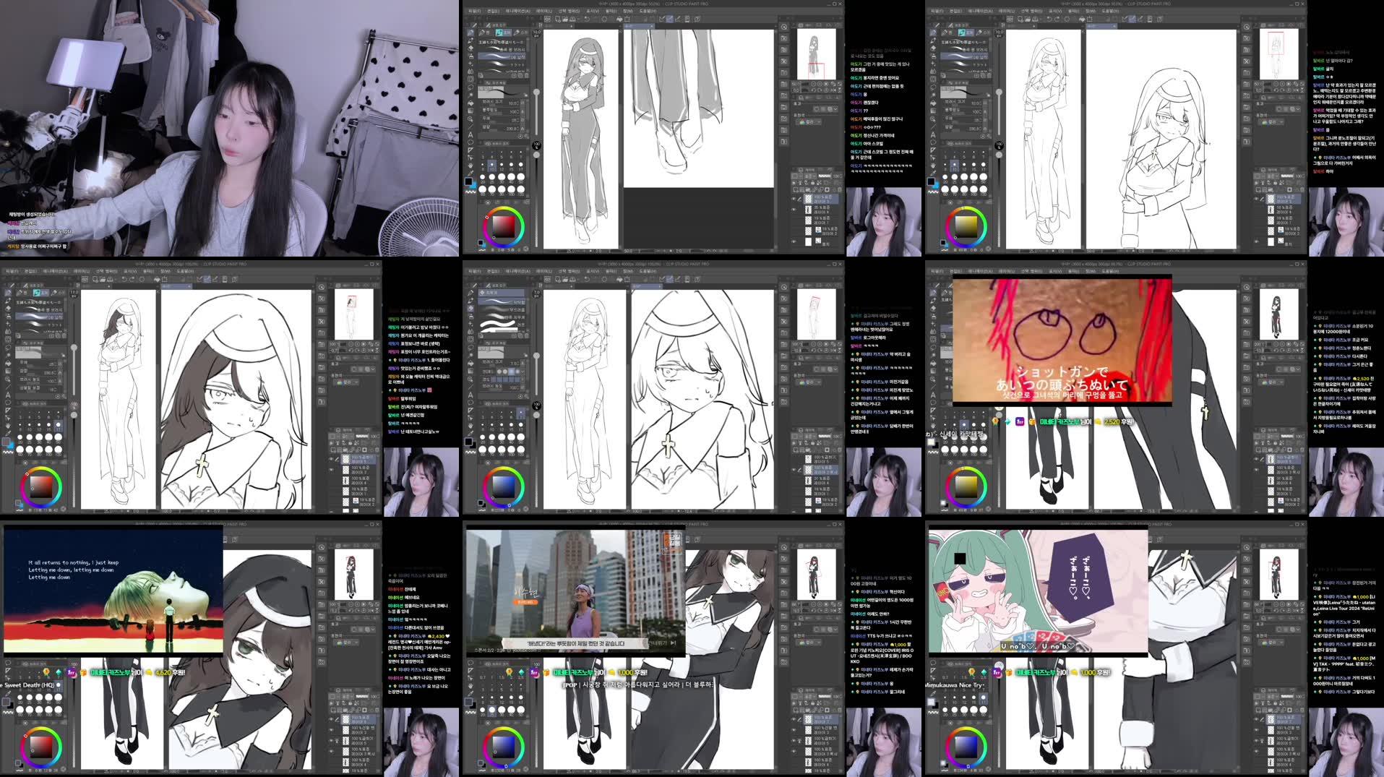The image size is (1384, 777).
Task: Hide the selected 레이어 5 layer via its eye icon
Action: (x=794, y=199)
